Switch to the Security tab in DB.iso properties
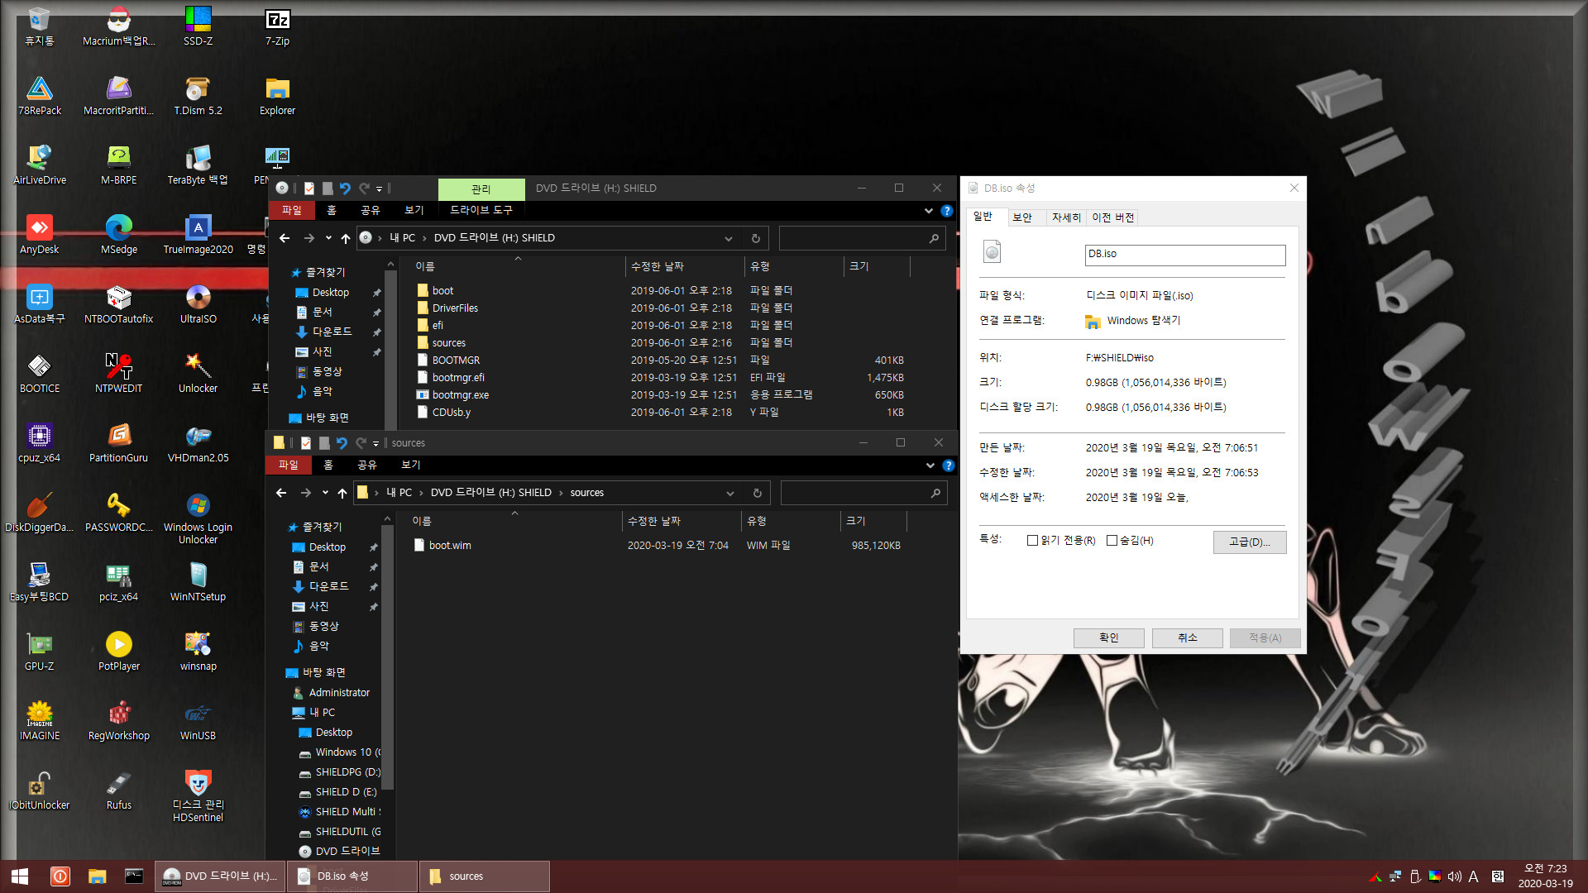 [x=1022, y=217]
